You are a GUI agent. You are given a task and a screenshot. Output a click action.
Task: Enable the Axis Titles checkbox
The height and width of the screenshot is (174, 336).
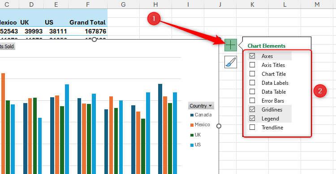tap(252, 65)
